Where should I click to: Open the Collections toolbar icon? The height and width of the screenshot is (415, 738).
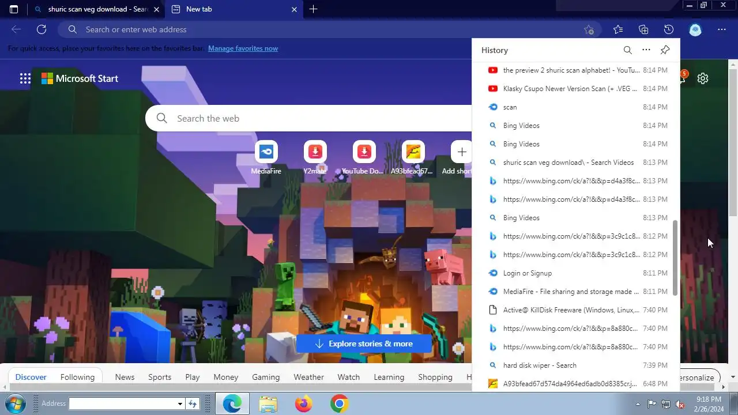pos(643,29)
